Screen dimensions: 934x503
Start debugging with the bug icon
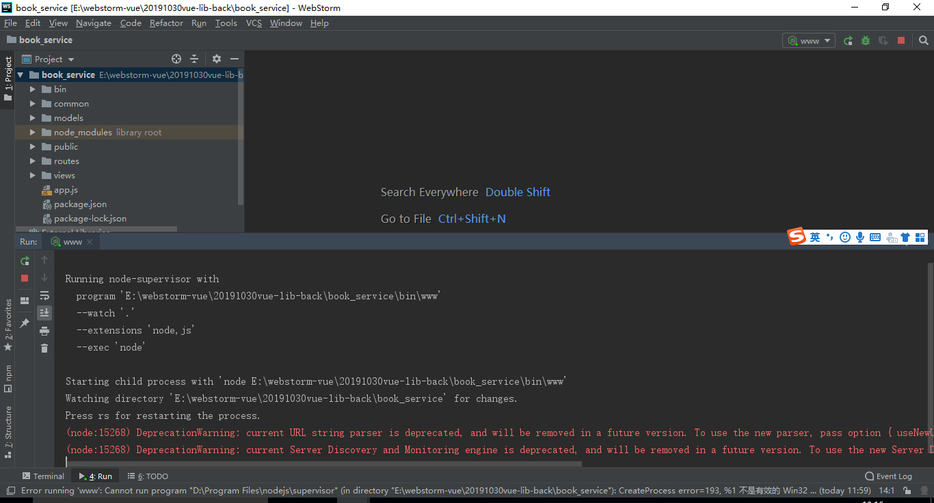coord(865,40)
